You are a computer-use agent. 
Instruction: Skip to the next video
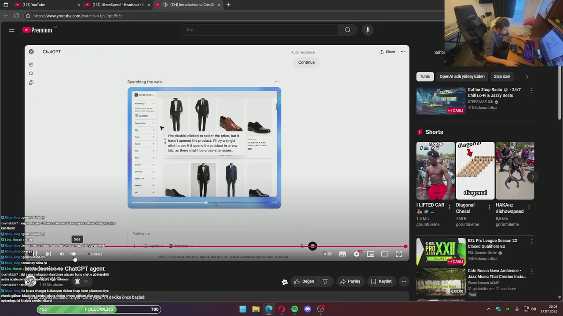(x=48, y=254)
